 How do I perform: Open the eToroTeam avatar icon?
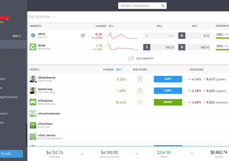click(x=33, y=125)
